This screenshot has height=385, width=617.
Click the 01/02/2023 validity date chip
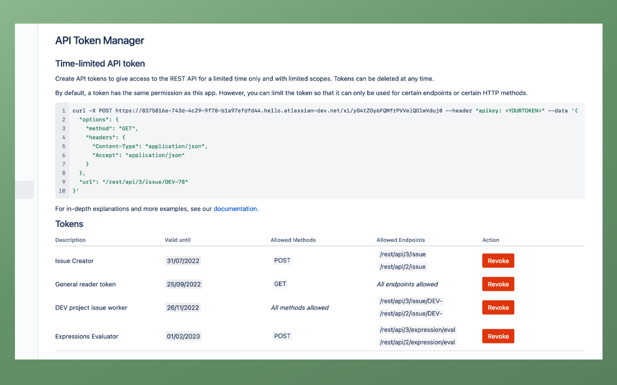183,336
